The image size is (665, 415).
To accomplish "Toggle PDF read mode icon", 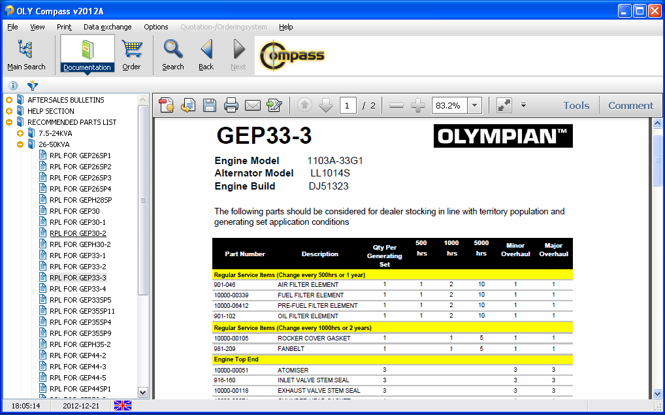I will pyautogui.click(x=504, y=105).
